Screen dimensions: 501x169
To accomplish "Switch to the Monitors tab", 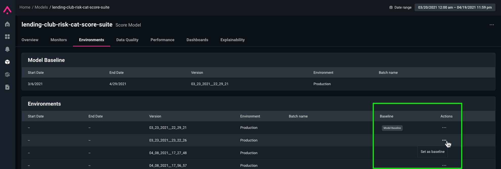I will point(59,40).
